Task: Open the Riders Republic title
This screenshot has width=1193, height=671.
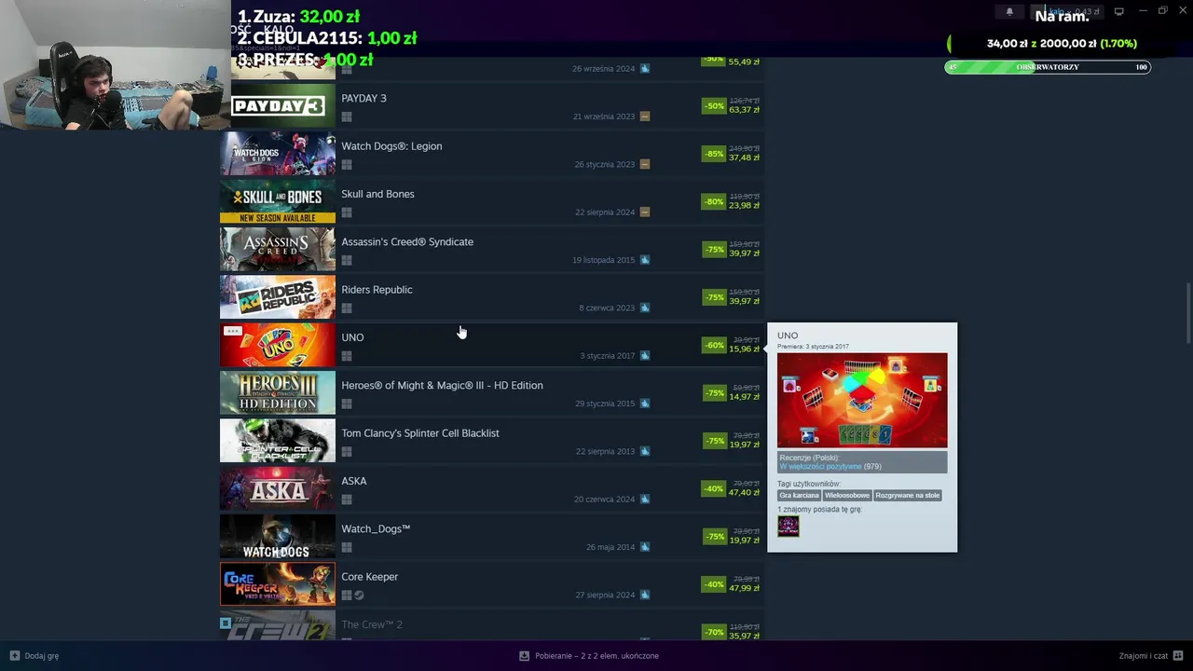Action: [x=377, y=290]
